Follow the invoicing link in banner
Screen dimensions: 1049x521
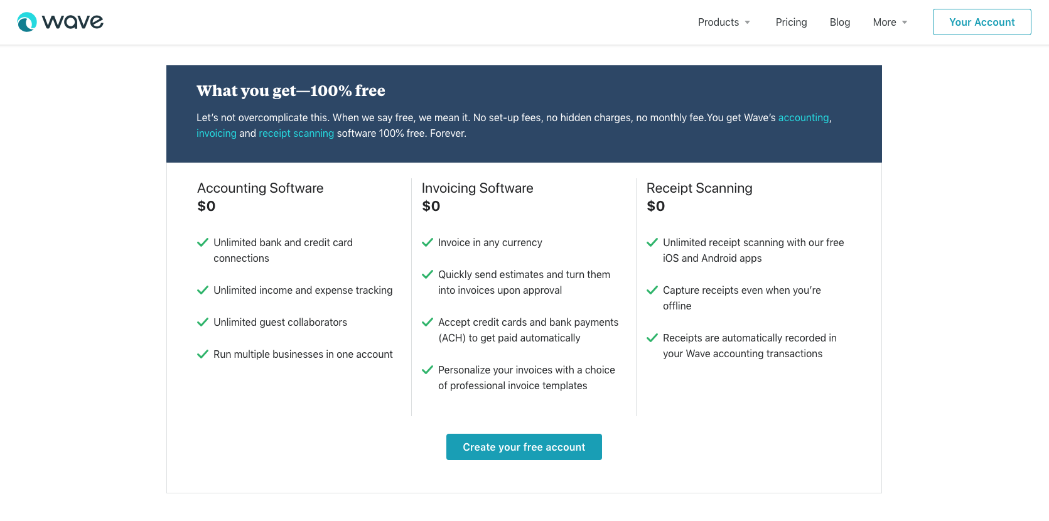click(x=217, y=133)
